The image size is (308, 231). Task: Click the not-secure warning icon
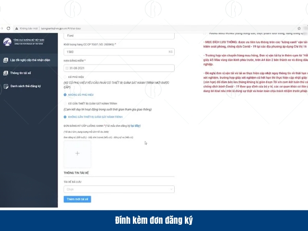pos(17,28)
